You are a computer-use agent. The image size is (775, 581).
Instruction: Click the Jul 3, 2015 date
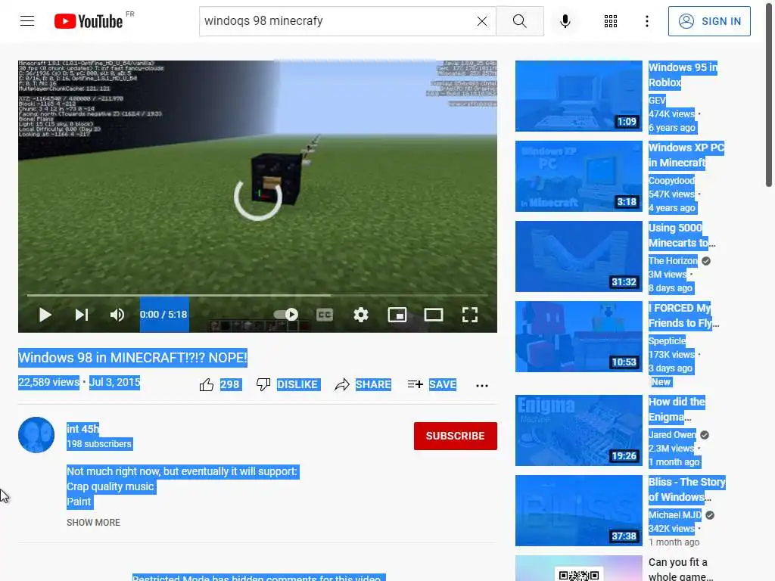tap(115, 382)
